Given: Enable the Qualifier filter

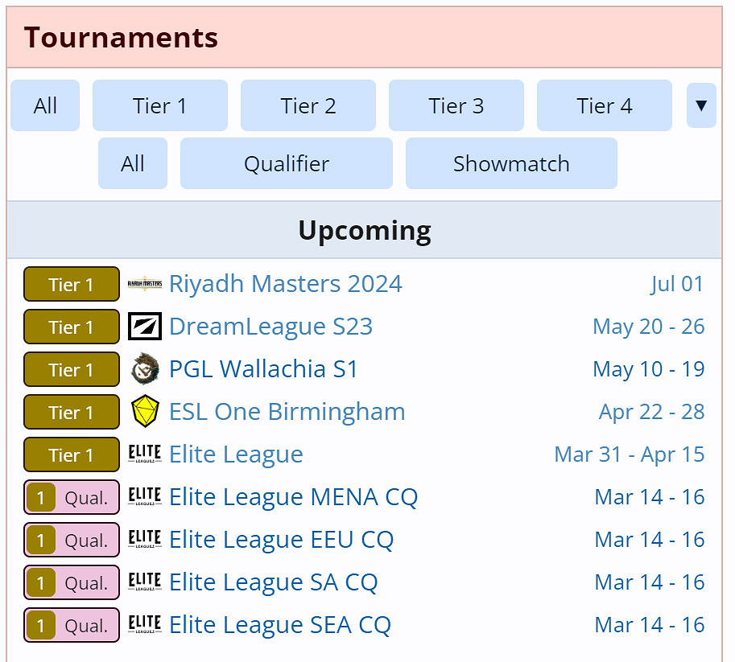Looking at the screenshot, I should click(x=287, y=163).
